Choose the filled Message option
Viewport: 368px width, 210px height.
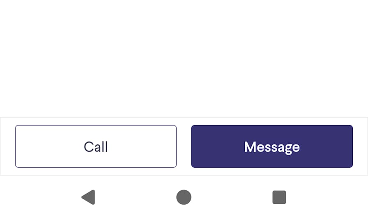tap(272, 146)
